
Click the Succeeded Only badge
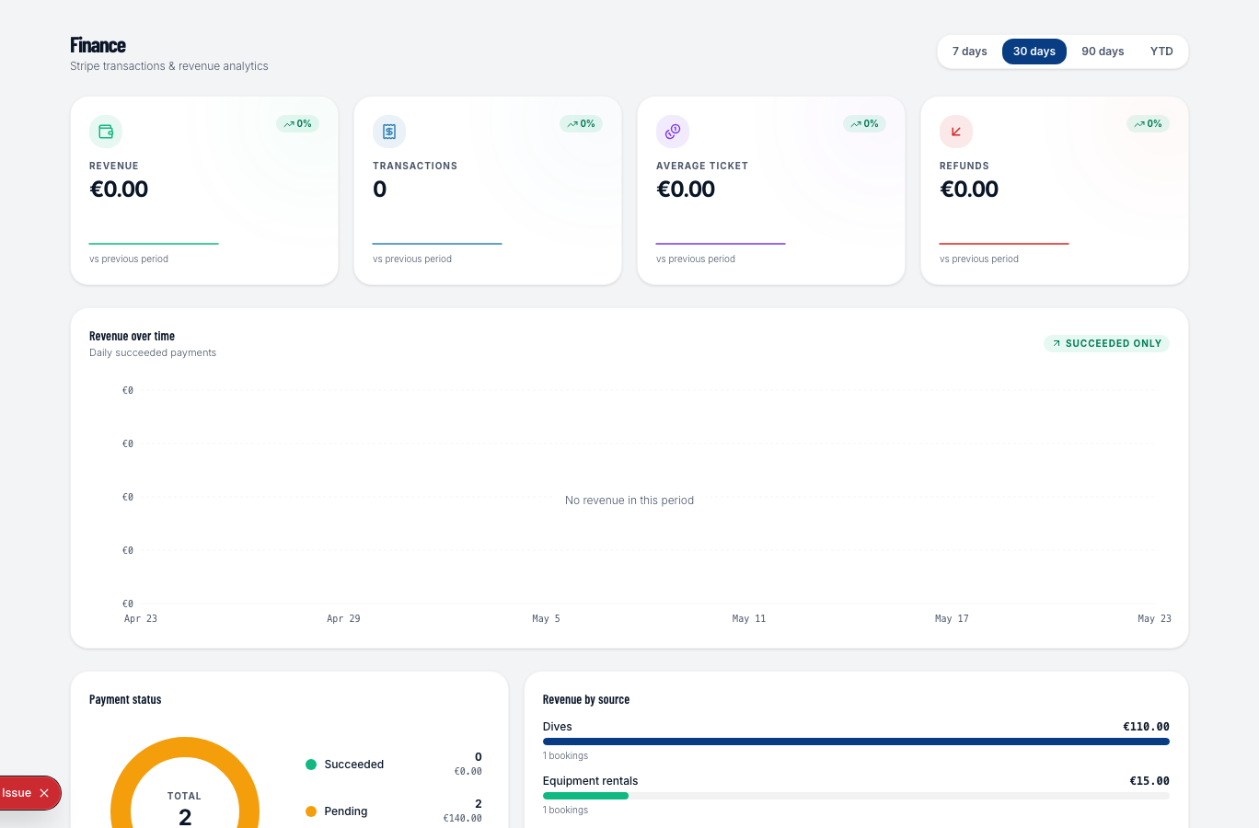[1106, 343]
